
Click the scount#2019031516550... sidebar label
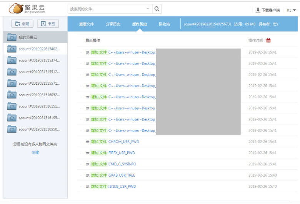[39, 129]
